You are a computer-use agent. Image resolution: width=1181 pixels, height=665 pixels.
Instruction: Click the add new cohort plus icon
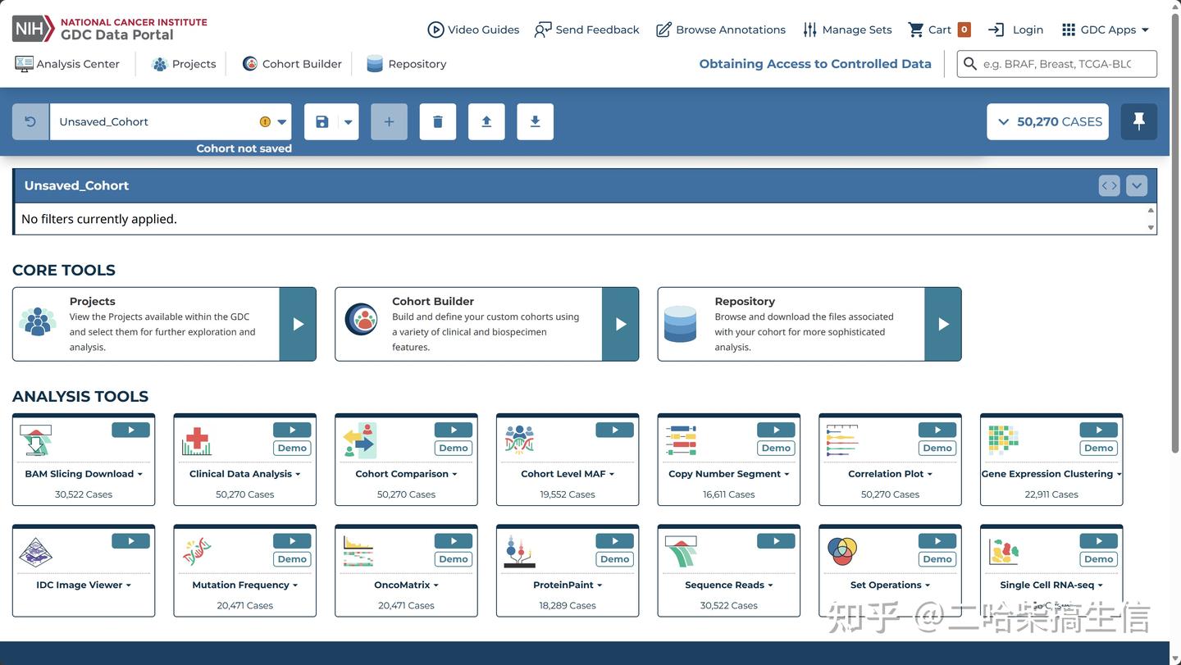tap(389, 121)
